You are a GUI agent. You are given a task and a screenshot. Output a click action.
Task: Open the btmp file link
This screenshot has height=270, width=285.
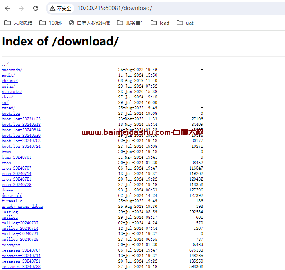tap(6, 152)
